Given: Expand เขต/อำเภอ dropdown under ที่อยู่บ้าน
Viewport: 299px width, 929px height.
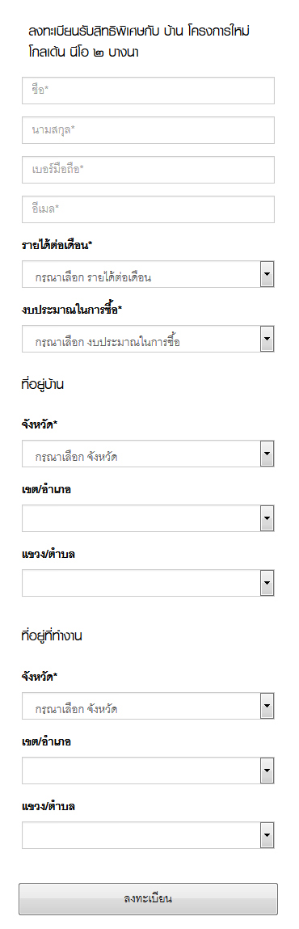Looking at the screenshot, I should tap(148, 518).
